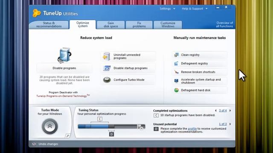Click the Disable startup programs icon
The height and width of the screenshot is (153, 273).
107,68
